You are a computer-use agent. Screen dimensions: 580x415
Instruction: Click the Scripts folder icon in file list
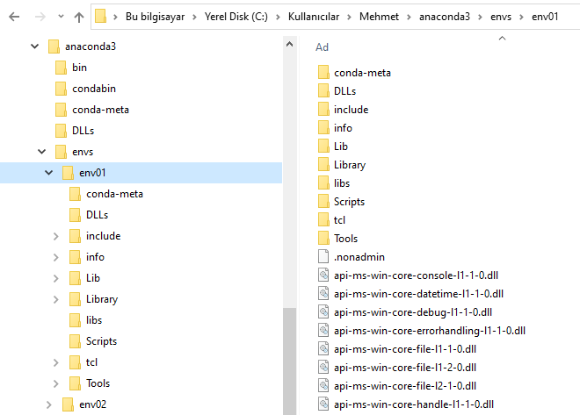323,202
